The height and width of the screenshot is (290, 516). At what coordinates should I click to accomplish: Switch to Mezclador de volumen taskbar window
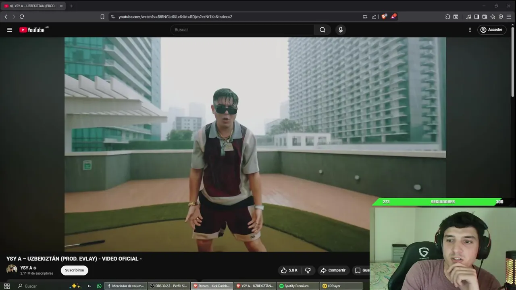pyautogui.click(x=125, y=286)
